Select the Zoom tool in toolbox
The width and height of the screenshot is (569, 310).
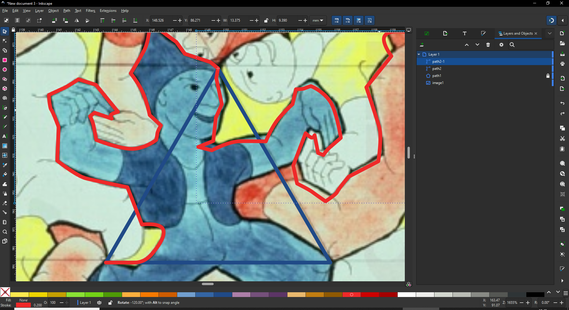point(5,232)
